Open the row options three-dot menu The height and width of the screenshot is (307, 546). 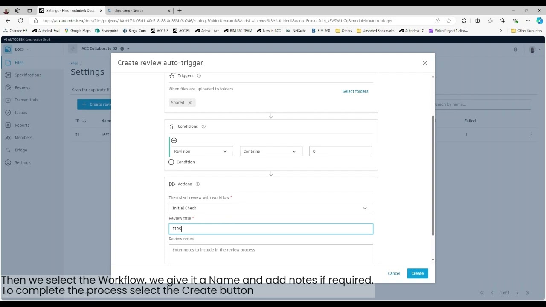pos(531,135)
